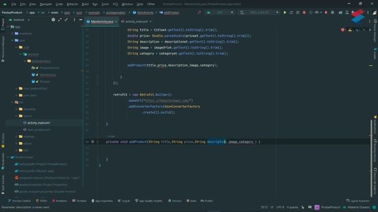Select MainActivity in the project tree
The height and width of the screenshot is (212, 378).
click(x=48, y=75)
